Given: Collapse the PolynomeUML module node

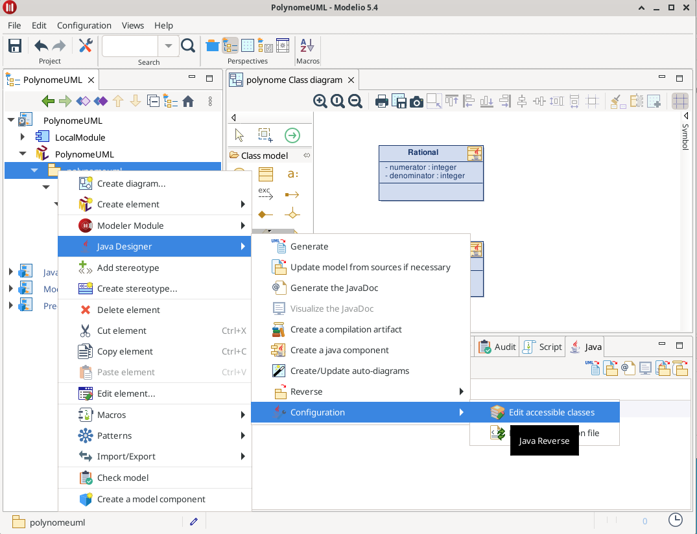Looking at the screenshot, I should point(22,154).
